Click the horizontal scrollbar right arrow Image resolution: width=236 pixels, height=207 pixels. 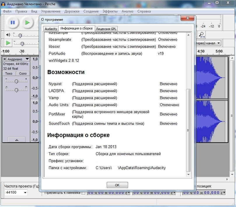click(227, 179)
